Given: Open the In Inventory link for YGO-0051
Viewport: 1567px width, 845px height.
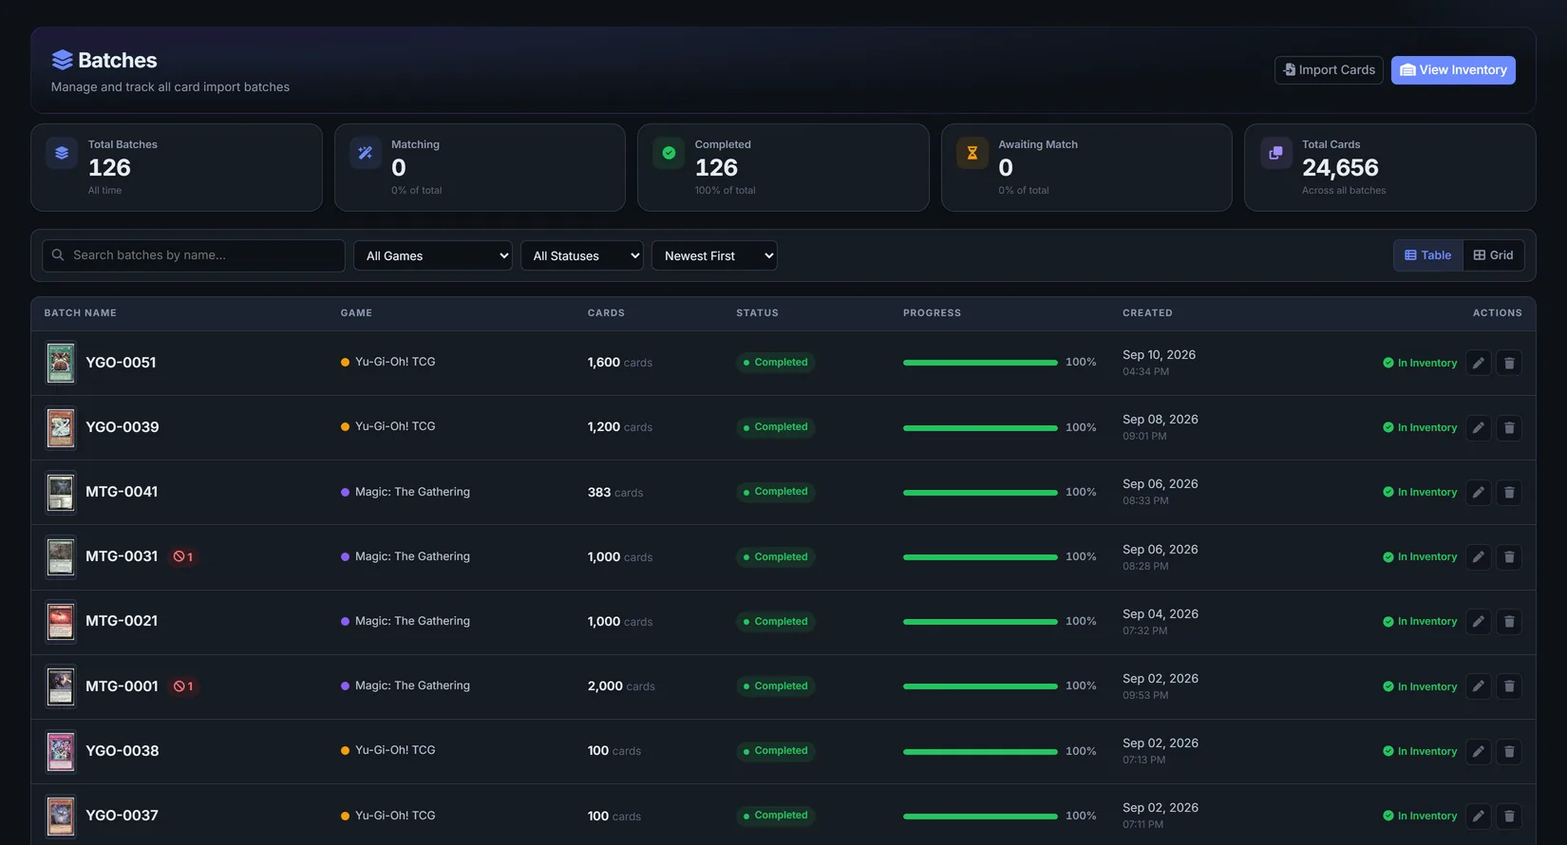Looking at the screenshot, I should point(1420,363).
